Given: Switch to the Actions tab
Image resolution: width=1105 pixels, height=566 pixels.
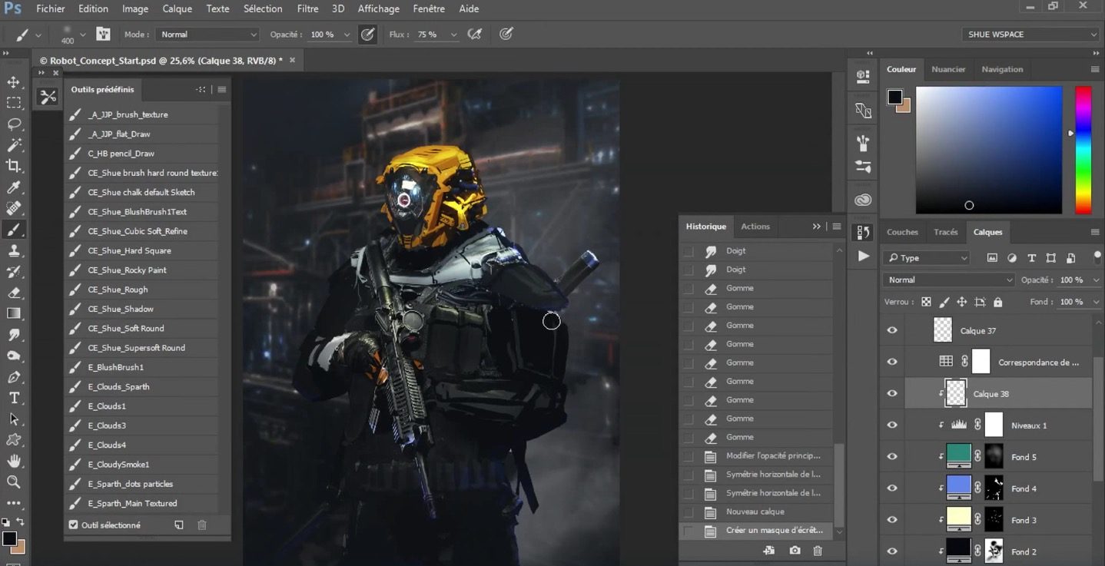Looking at the screenshot, I should point(755,227).
